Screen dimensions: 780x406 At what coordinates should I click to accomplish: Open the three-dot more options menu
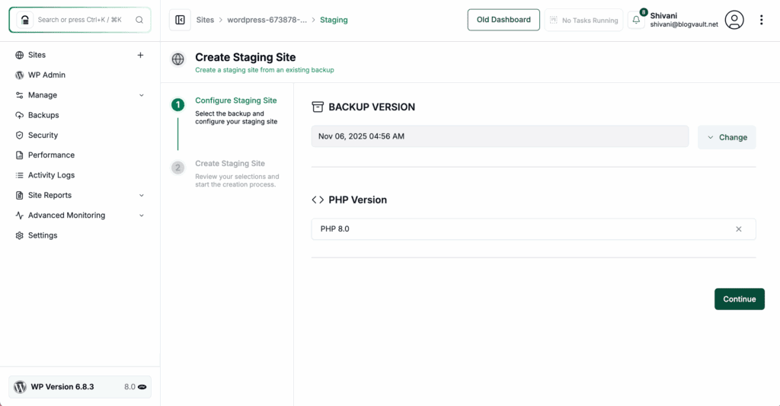pyautogui.click(x=761, y=20)
